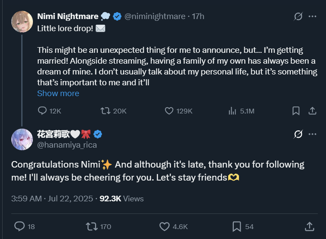View analytics of Nimi's 5.1M views post
This screenshot has height=239, width=326.
point(232,111)
